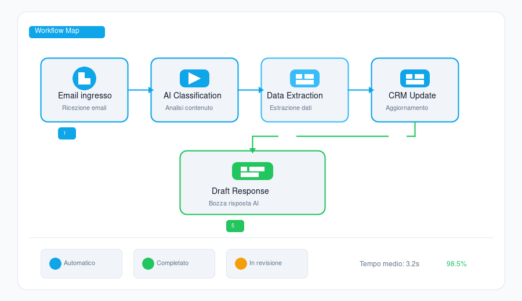Click the Ricezione email subtitle
Viewport: 522px width, 301px height.
point(84,108)
